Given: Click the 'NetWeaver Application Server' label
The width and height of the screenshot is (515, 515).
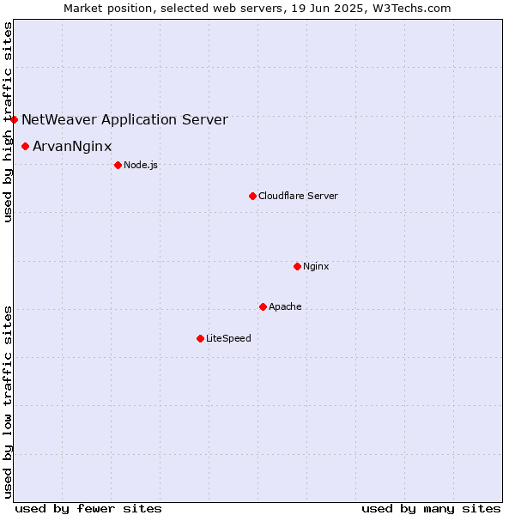Looking at the screenshot, I should tap(124, 119).
